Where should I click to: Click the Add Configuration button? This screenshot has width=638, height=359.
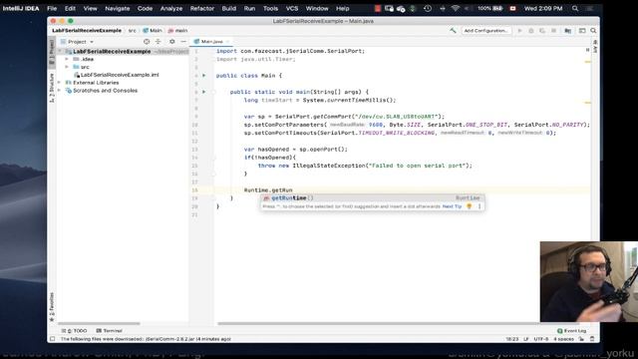point(485,31)
